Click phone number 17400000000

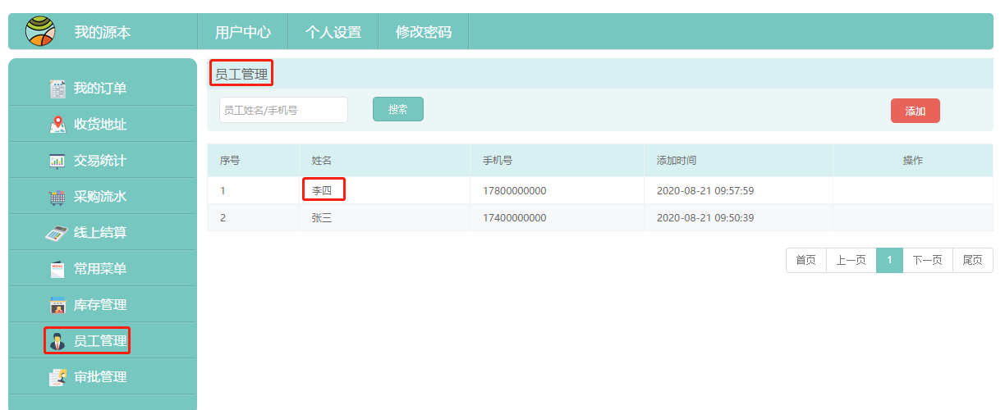click(514, 217)
